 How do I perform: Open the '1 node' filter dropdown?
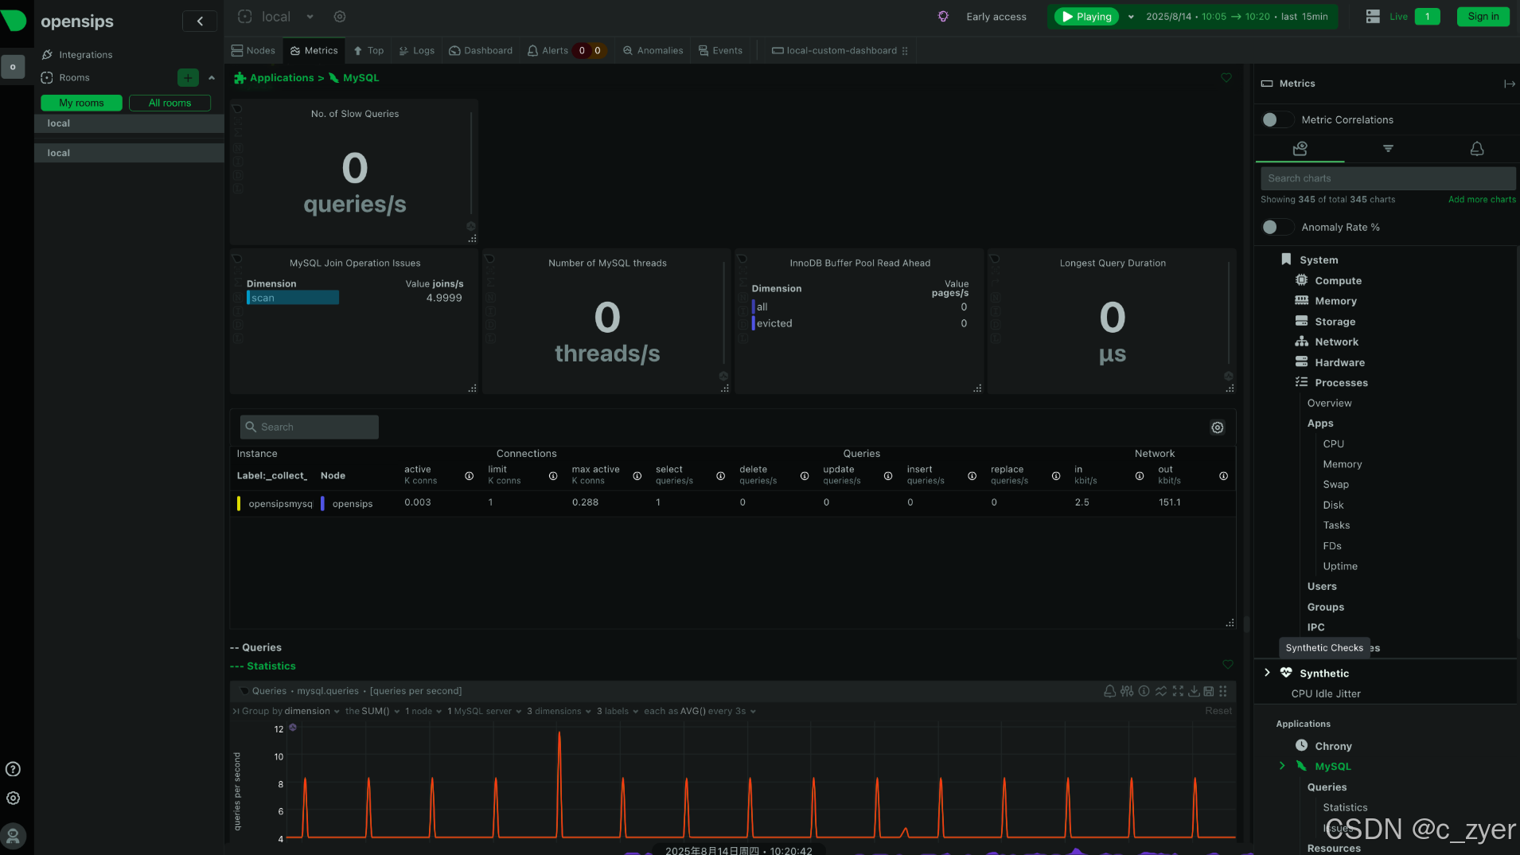423,711
